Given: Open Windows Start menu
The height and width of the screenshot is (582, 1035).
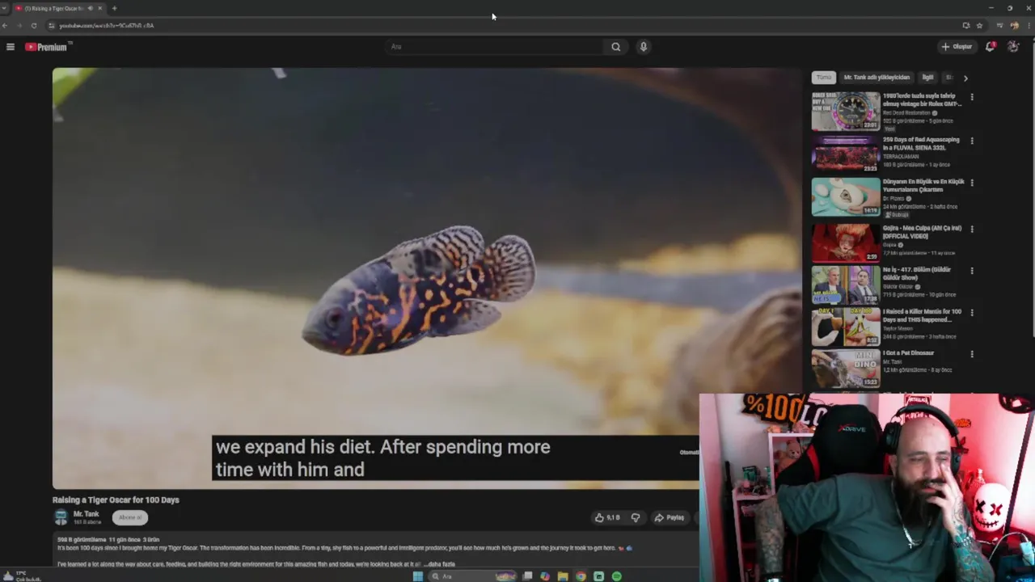Looking at the screenshot, I should (417, 576).
